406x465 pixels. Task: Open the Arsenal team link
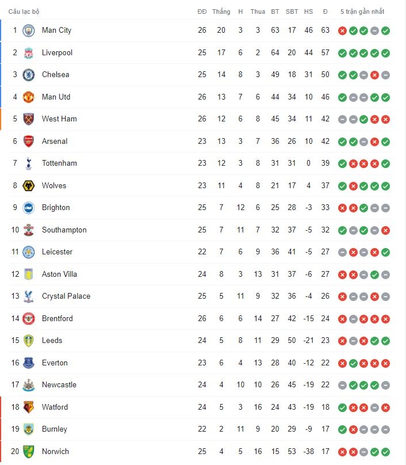click(55, 141)
